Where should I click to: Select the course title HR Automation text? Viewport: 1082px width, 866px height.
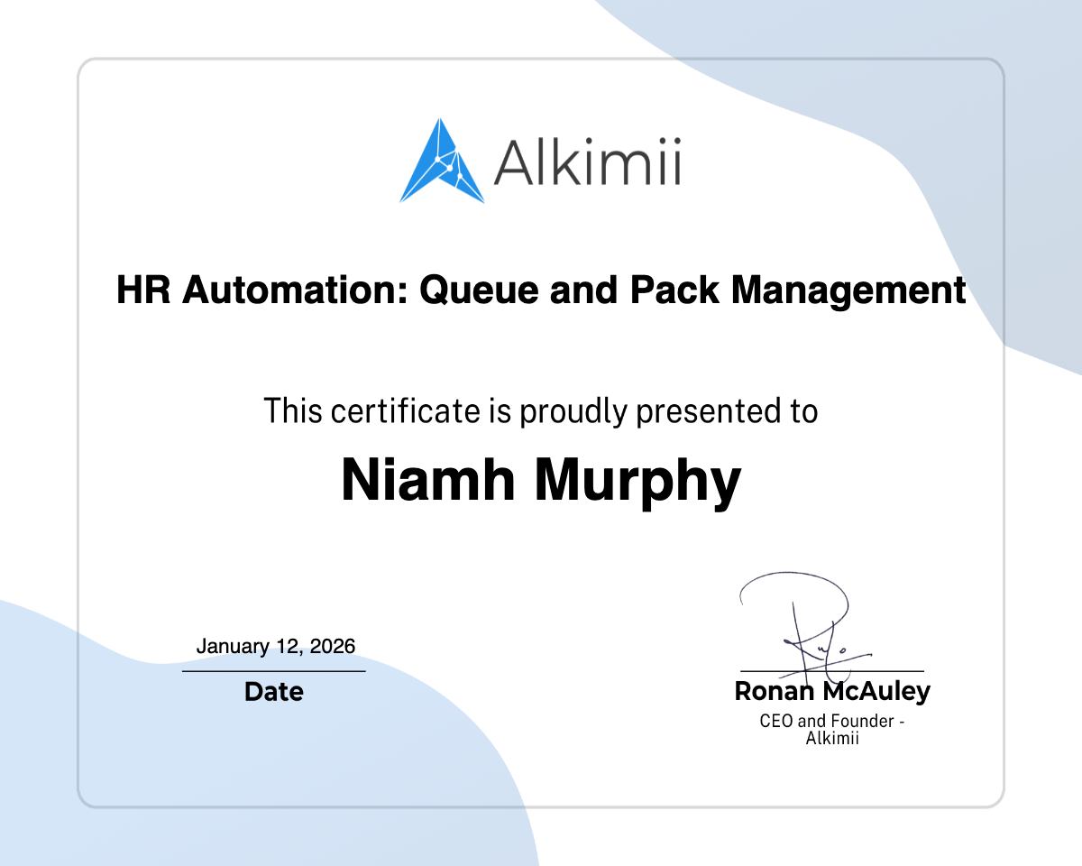pyautogui.click(x=541, y=290)
